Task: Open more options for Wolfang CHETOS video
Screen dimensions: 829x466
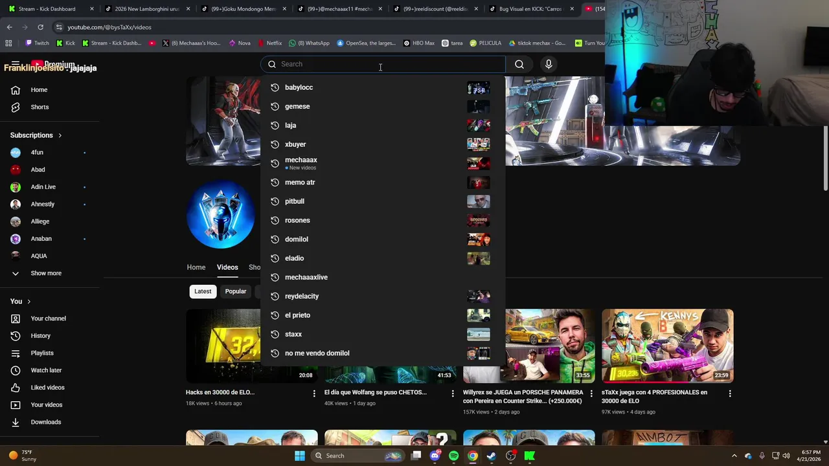Action: tap(453, 393)
